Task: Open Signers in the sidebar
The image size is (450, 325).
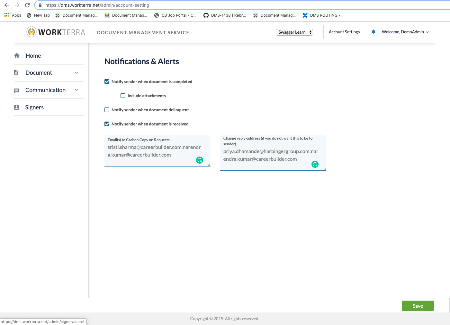Action: pyautogui.click(x=34, y=107)
